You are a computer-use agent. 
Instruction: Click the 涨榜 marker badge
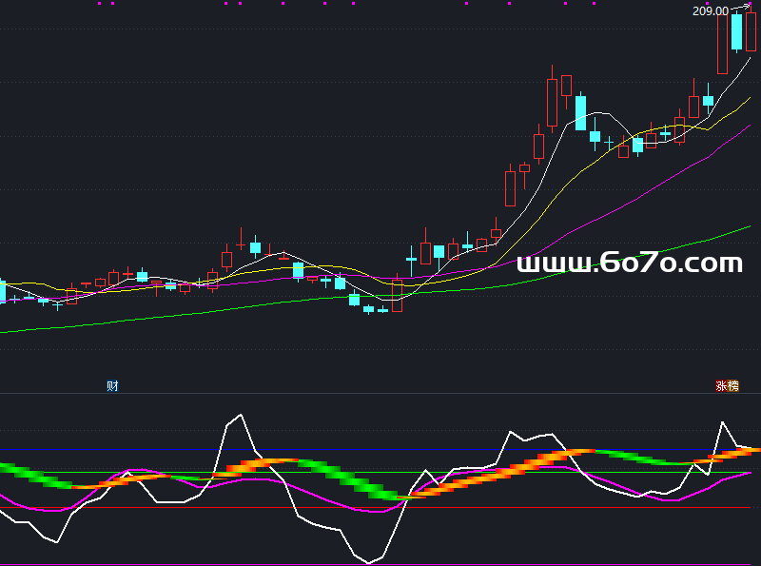(x=727, y=386)
